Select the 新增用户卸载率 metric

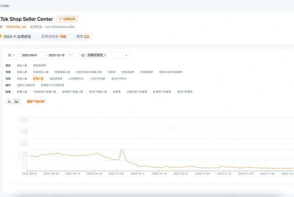click(x=162, y=92)
